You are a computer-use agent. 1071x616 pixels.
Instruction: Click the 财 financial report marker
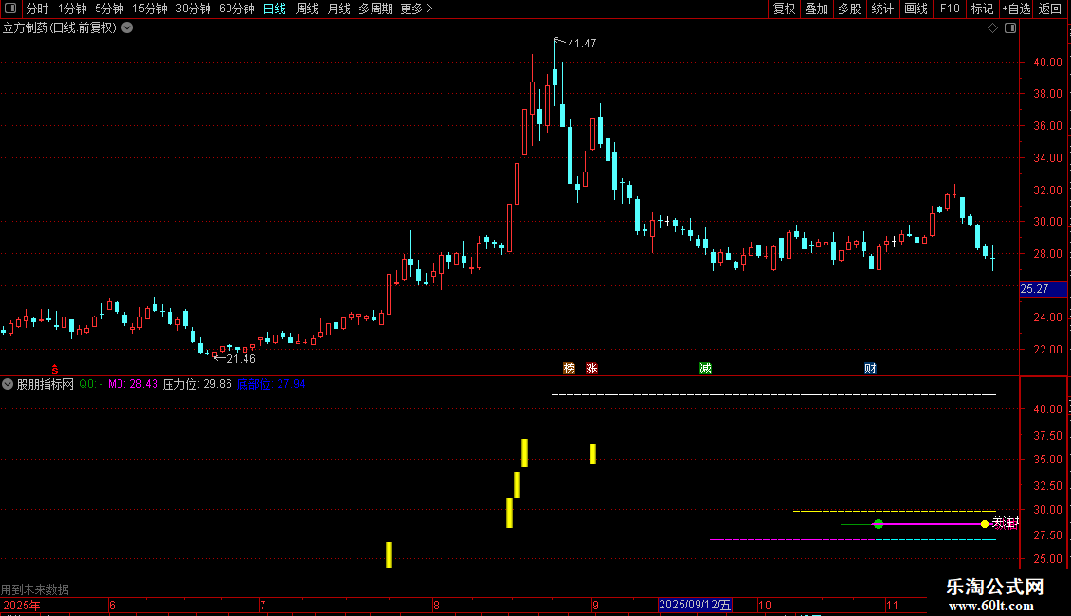(870, 368)
